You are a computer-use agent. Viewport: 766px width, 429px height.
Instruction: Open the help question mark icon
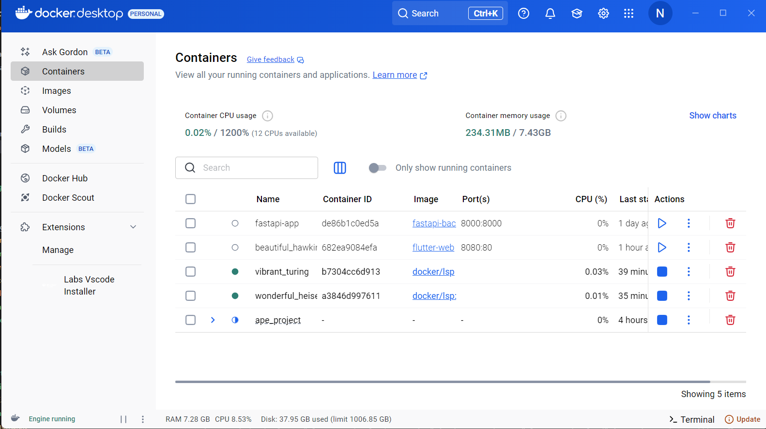click(x=523, y=14)
